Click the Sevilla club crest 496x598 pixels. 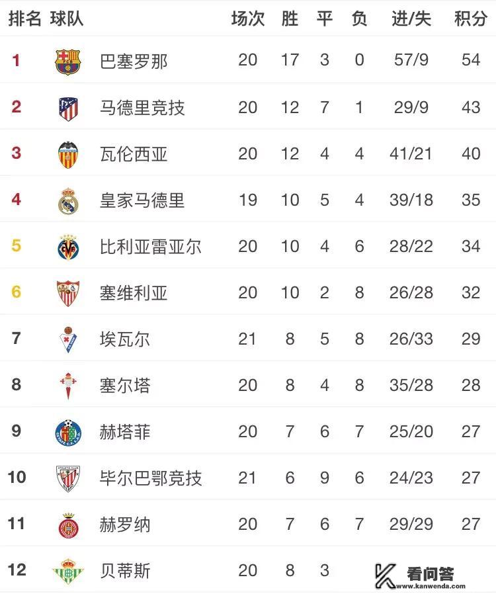(x=68, y=292)
